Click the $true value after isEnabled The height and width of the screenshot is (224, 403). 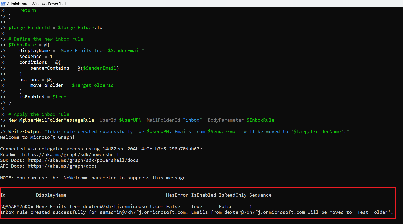click(59, 97)
